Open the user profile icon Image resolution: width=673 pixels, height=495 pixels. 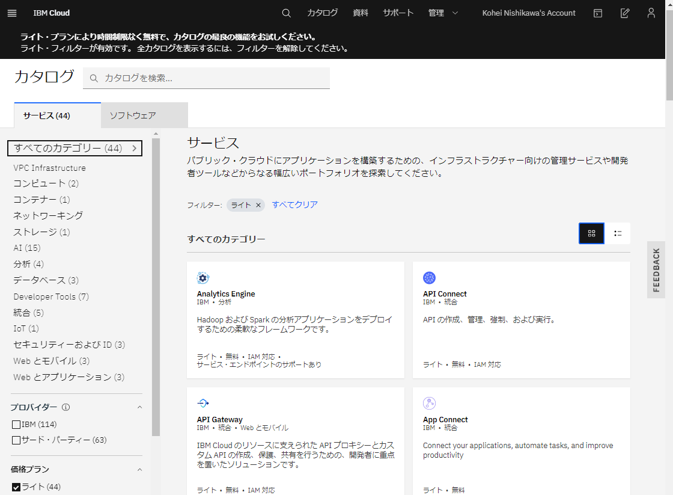tap(651, 13)
